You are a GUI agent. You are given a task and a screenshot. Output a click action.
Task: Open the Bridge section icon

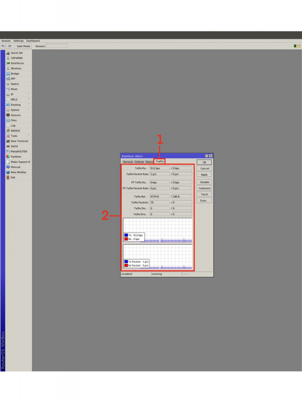coord(8,74)
